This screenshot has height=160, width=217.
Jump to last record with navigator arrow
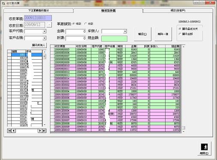tap(44, 131)
